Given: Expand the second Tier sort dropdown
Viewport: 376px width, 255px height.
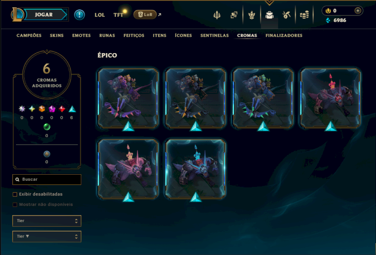Looking at the screenshot, I should (47, 236).
